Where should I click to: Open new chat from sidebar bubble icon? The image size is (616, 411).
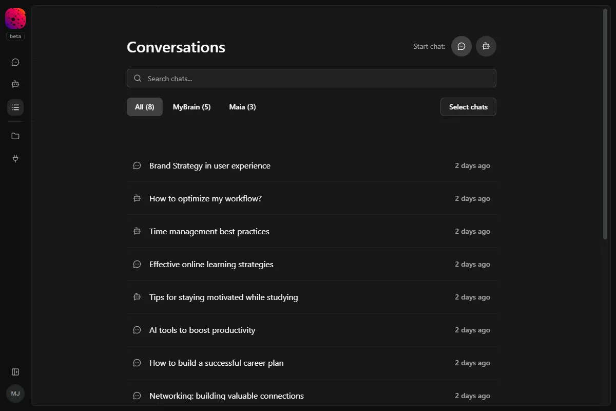point(15,62)
